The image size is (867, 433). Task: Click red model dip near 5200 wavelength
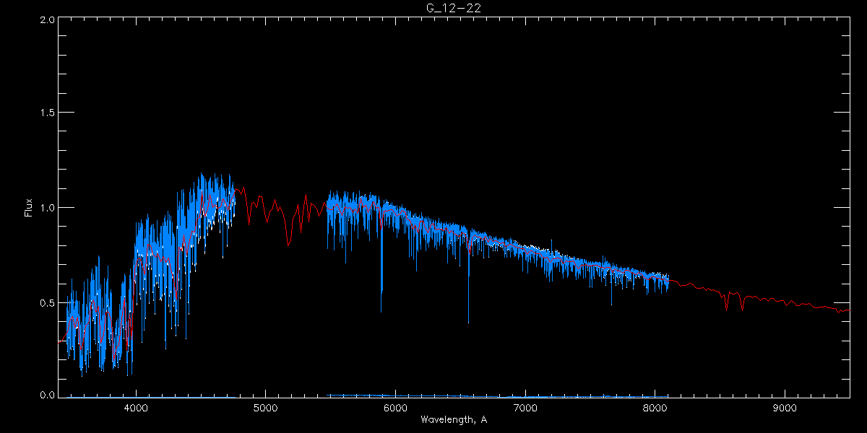tap(288, 245)
